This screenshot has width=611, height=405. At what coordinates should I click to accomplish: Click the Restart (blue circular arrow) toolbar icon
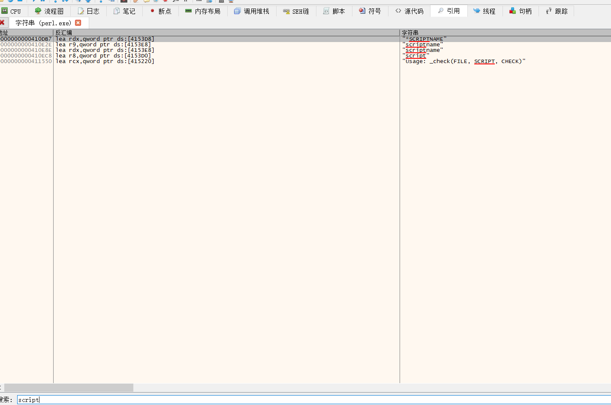[10, 1]
